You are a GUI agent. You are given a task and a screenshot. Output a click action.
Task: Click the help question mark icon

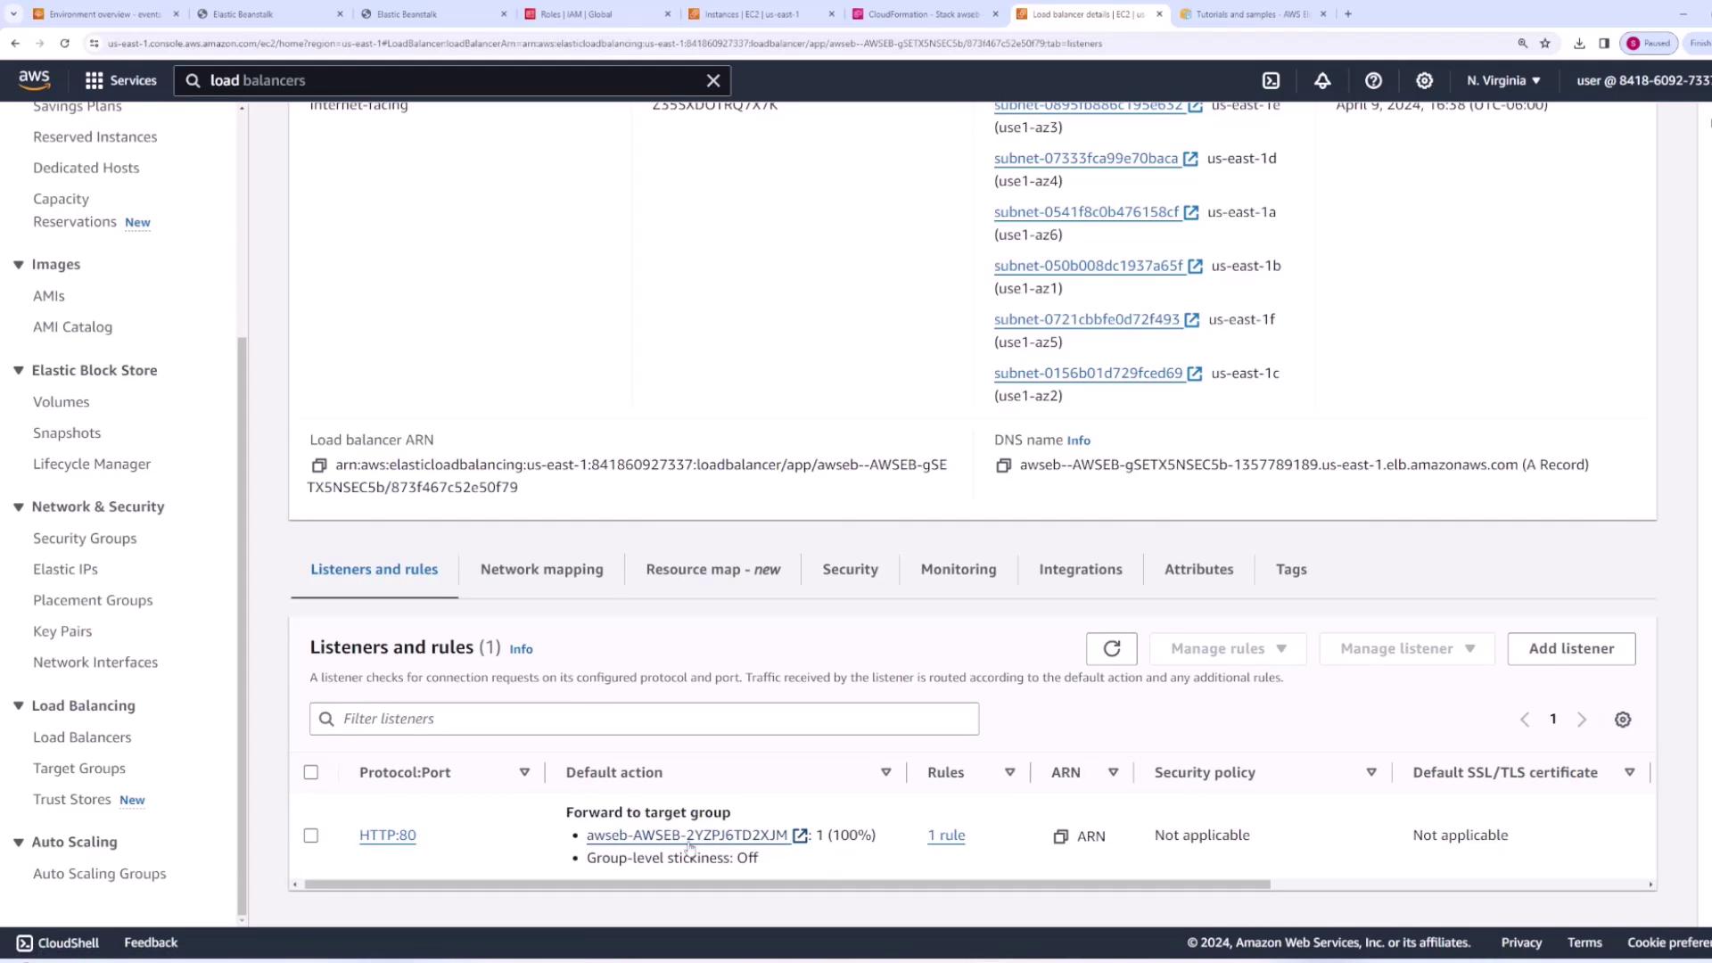pyautogui.click(x=1373, y=80)
